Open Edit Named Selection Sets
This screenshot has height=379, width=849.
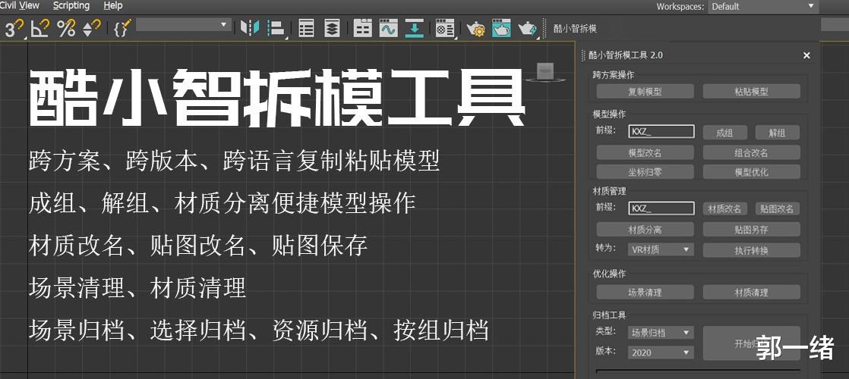[123, 28]
